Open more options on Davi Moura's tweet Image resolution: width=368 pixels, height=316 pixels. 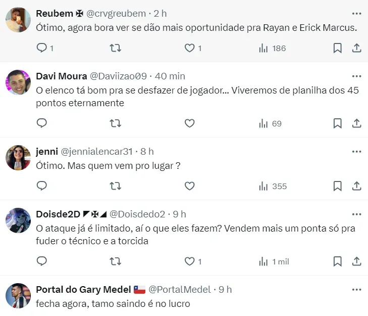[356, 76]
